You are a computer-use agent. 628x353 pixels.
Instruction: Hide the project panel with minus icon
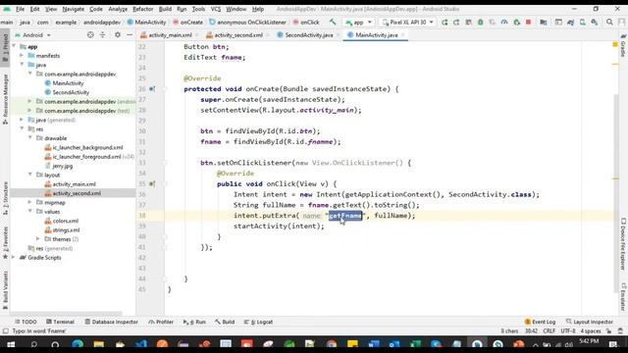[x=130, y=35]
